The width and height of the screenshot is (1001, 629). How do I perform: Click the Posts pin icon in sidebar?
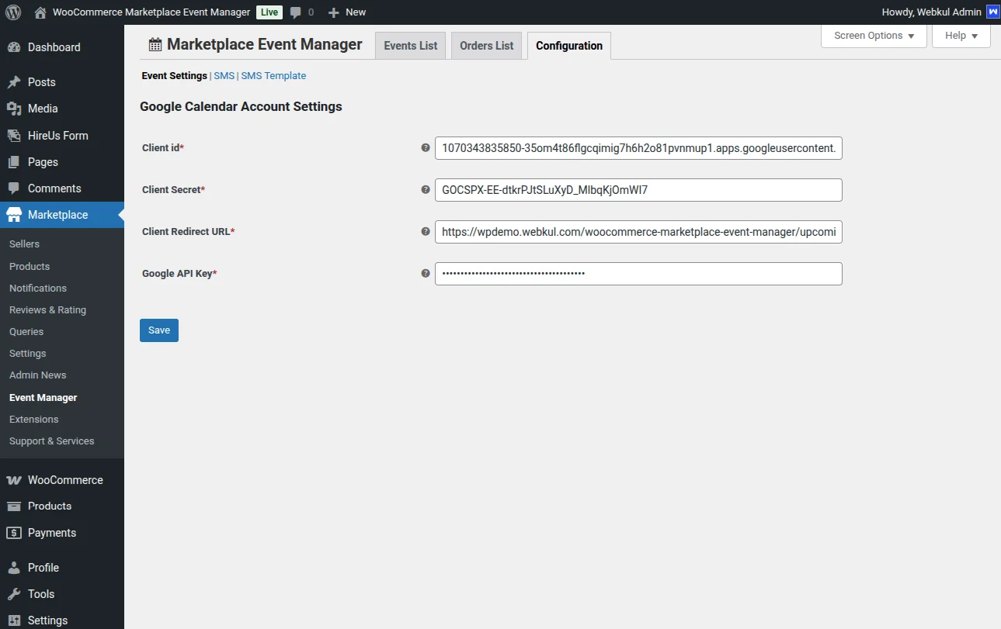pyautogui.click(x=16, y=82)
